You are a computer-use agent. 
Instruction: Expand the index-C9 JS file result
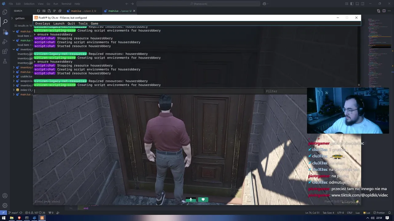pyautogui.click(x=14, y=90)
